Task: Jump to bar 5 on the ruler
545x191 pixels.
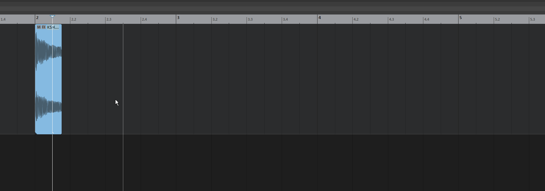Action: click(x=460, y=18)
